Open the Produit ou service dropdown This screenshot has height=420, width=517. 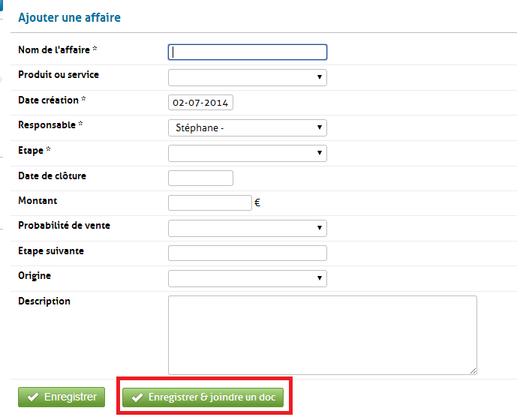247,77
